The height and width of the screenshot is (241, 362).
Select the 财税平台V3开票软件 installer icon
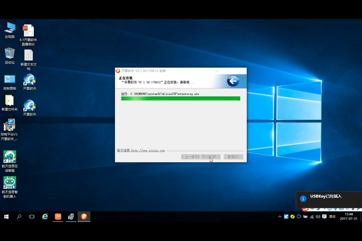pos(9,130)
